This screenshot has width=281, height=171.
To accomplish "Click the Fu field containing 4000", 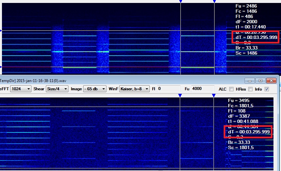I will point(203,89).
